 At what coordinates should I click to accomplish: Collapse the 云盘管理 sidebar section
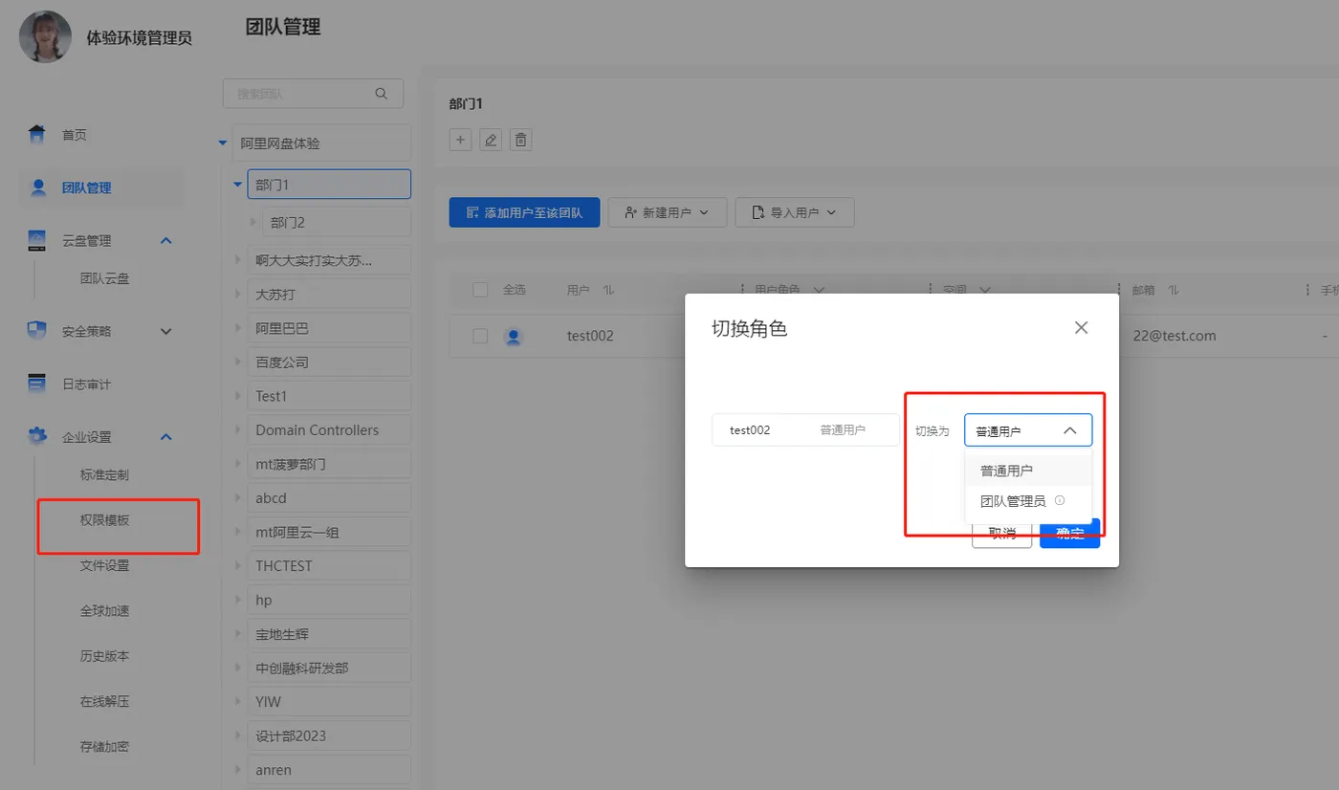click(165, 240)
